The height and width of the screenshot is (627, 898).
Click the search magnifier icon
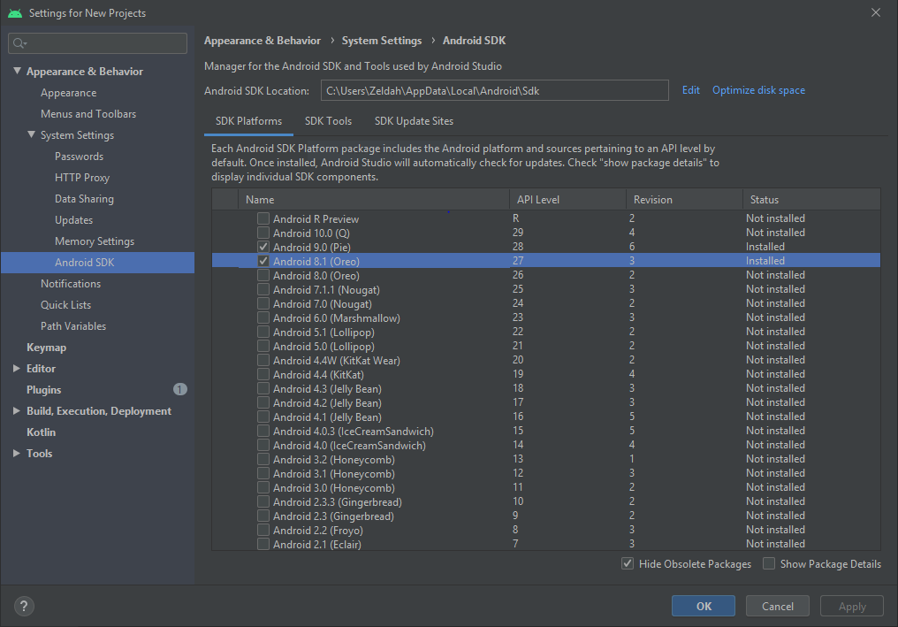pyautogui.click(x=19, y=43)
